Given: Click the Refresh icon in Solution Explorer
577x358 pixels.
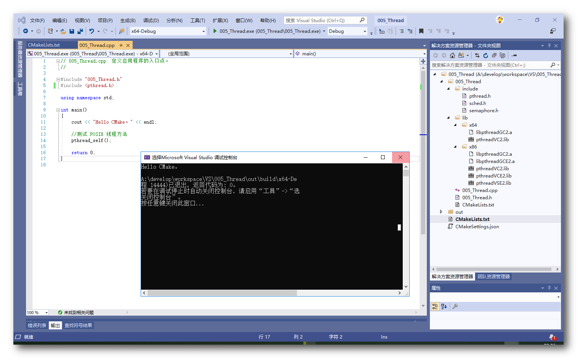Looking at the screenshot, I should (x=485, y=55).
